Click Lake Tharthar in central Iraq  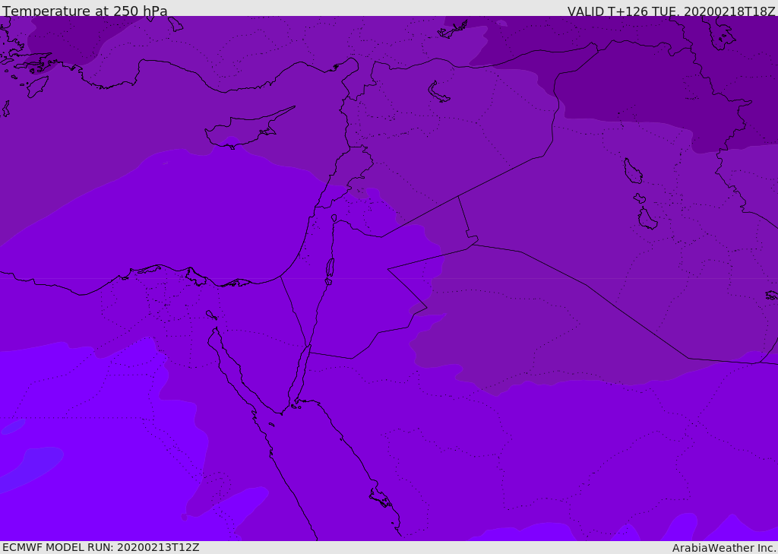(x=633, y=171)
